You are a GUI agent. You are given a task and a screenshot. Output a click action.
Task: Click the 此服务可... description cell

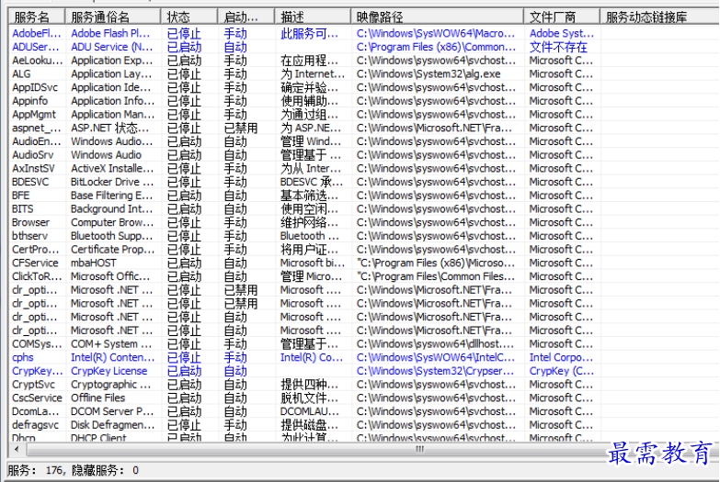310,33
